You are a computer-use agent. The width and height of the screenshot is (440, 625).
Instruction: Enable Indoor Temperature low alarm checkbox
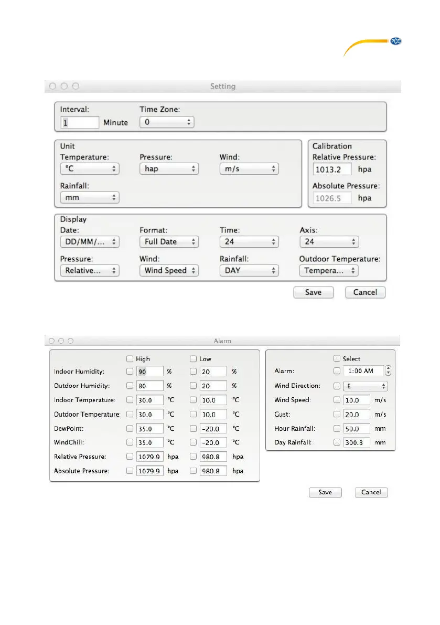[194, 400]
